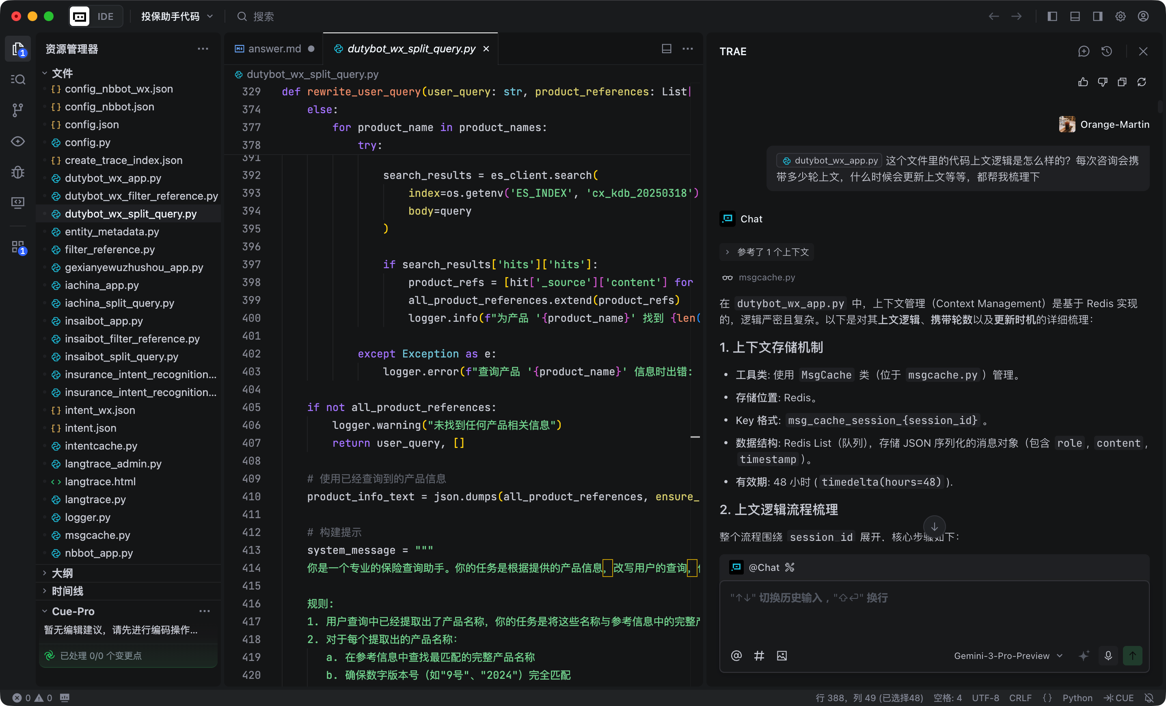Image resolution: width=1166 pixels, height=706 pixels.
Task: Open the Source Control sidebar icon
Action: click(x=17, y=110)
